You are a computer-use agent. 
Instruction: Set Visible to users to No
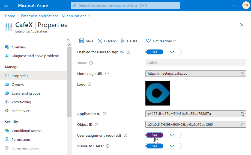(172, 146)
